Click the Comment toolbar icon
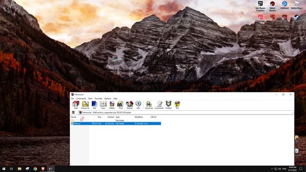The height and width of the screenshot is (172, 306). pyautogui.click(x=159, y=105)
